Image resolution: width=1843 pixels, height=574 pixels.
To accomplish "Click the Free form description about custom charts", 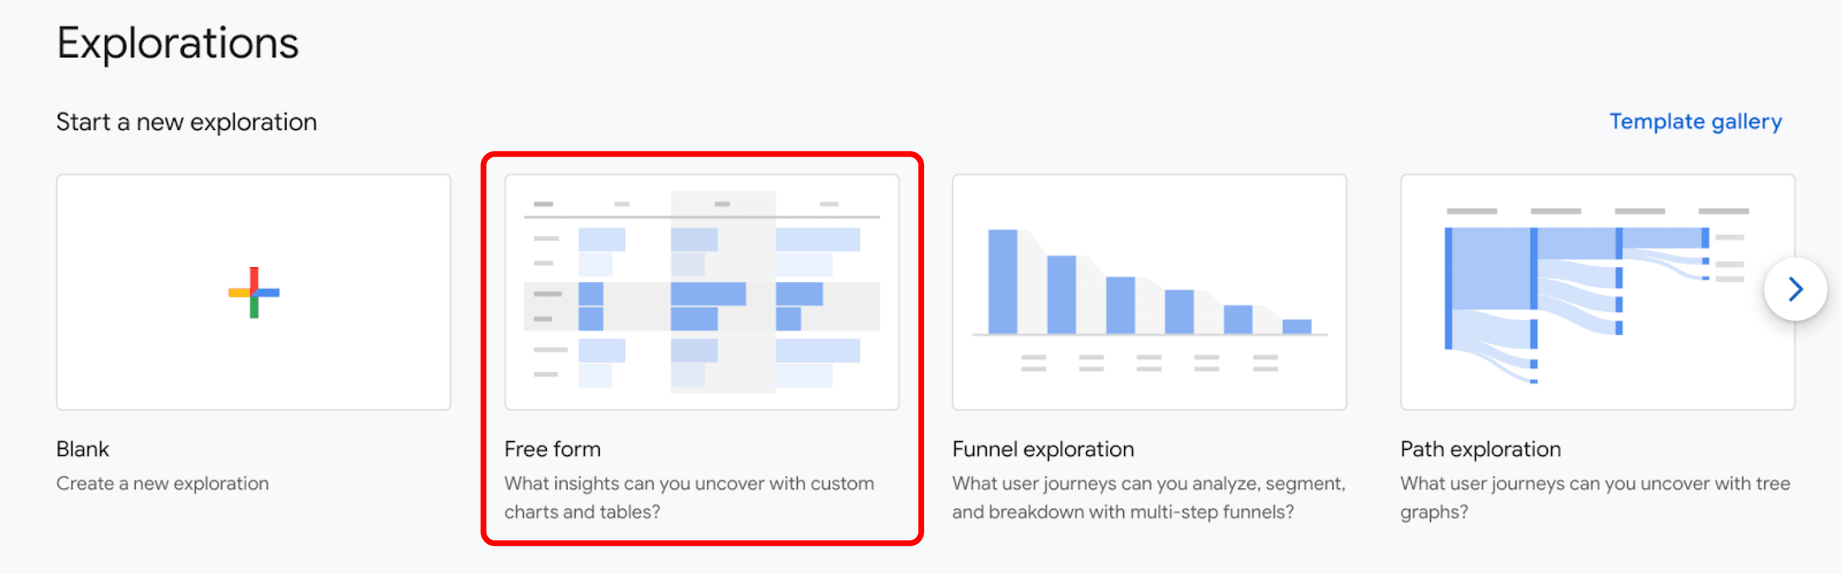I will point(688,497).
